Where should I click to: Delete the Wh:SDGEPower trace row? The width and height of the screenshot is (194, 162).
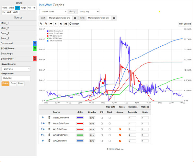point(49,135)
